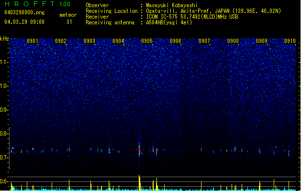The image size is (301, 191).
Task: Click the 0.7 kHz axis label
Action: (x=4, y=158)
